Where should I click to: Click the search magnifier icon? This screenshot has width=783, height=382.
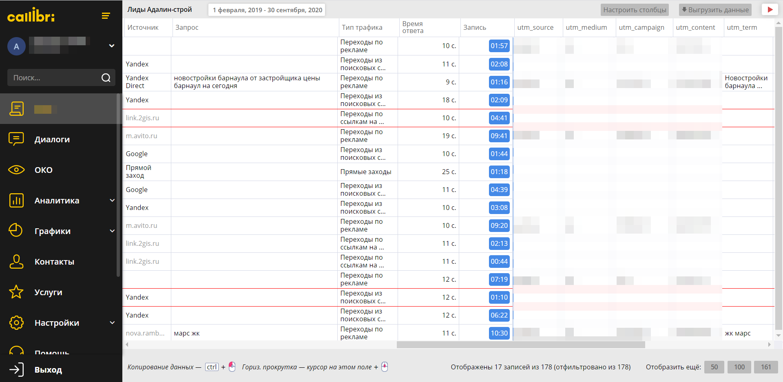pyautogui.click(x=106, y=77)
